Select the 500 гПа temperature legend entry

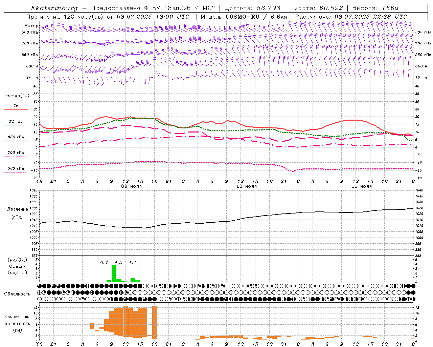click(16, 168)
